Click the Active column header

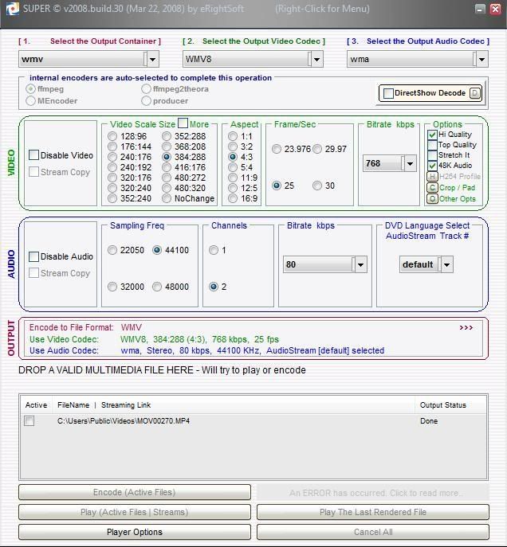point(36,405)
